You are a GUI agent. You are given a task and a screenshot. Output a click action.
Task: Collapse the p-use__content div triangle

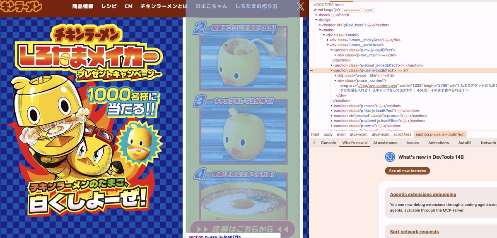click(x=335, y=81)
